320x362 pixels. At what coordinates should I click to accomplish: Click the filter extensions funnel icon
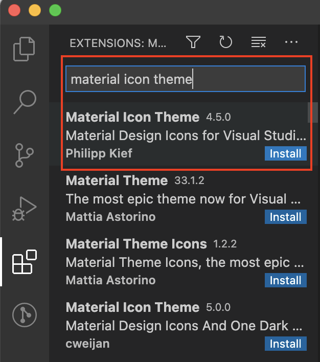(x=193, y=42)
